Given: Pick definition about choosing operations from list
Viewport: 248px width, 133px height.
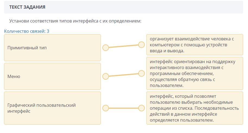Looking at the screenshot, I should [x=194, y=108].
